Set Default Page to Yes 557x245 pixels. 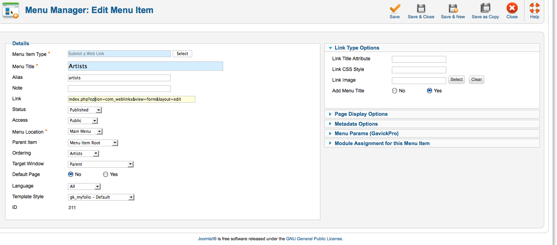[x=106, y=174]
